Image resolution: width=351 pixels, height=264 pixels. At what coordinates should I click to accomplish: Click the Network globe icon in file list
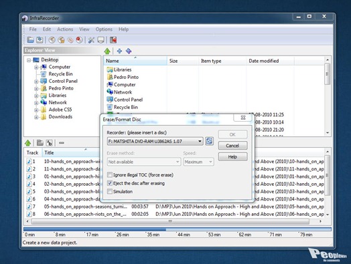[x=110, y=92]
